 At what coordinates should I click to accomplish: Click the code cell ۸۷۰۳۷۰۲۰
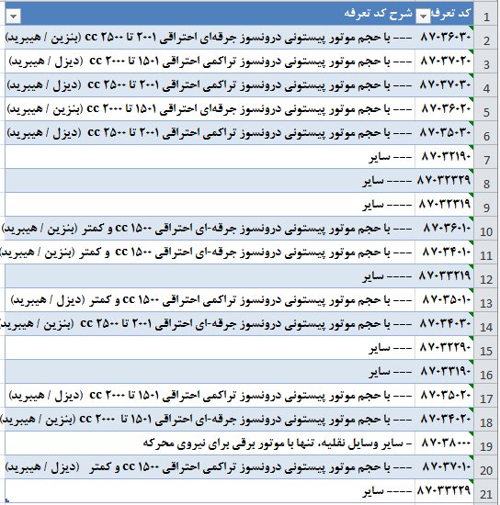coord(444,62)
